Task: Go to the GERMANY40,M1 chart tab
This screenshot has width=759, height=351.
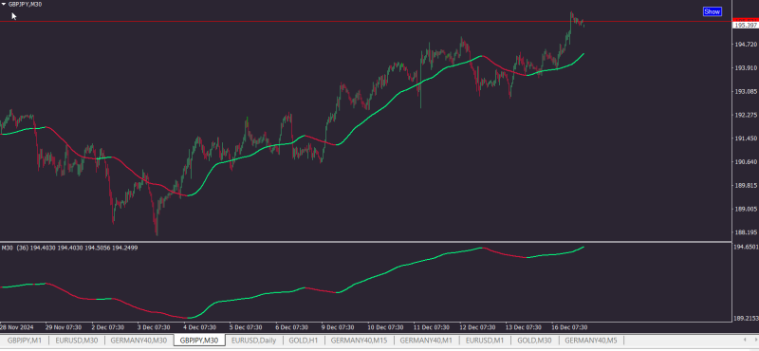Action: 426,341
